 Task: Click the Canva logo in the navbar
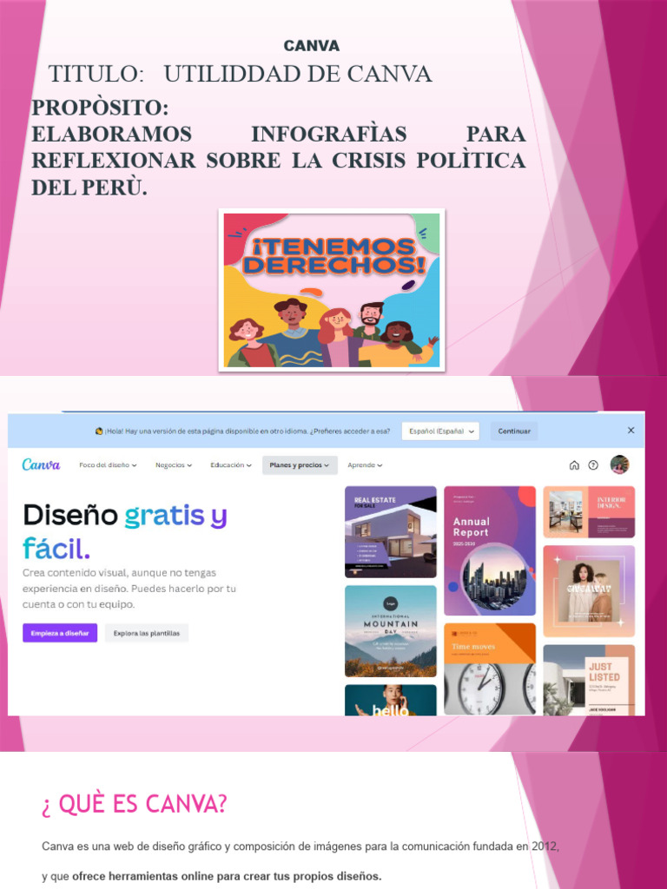click(41, 465)
